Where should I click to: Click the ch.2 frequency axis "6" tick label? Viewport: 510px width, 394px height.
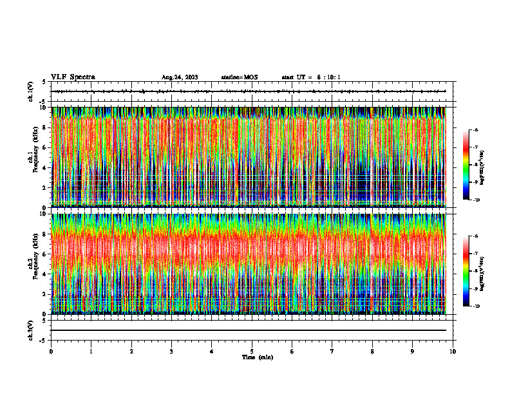click(x=45, y=254)
